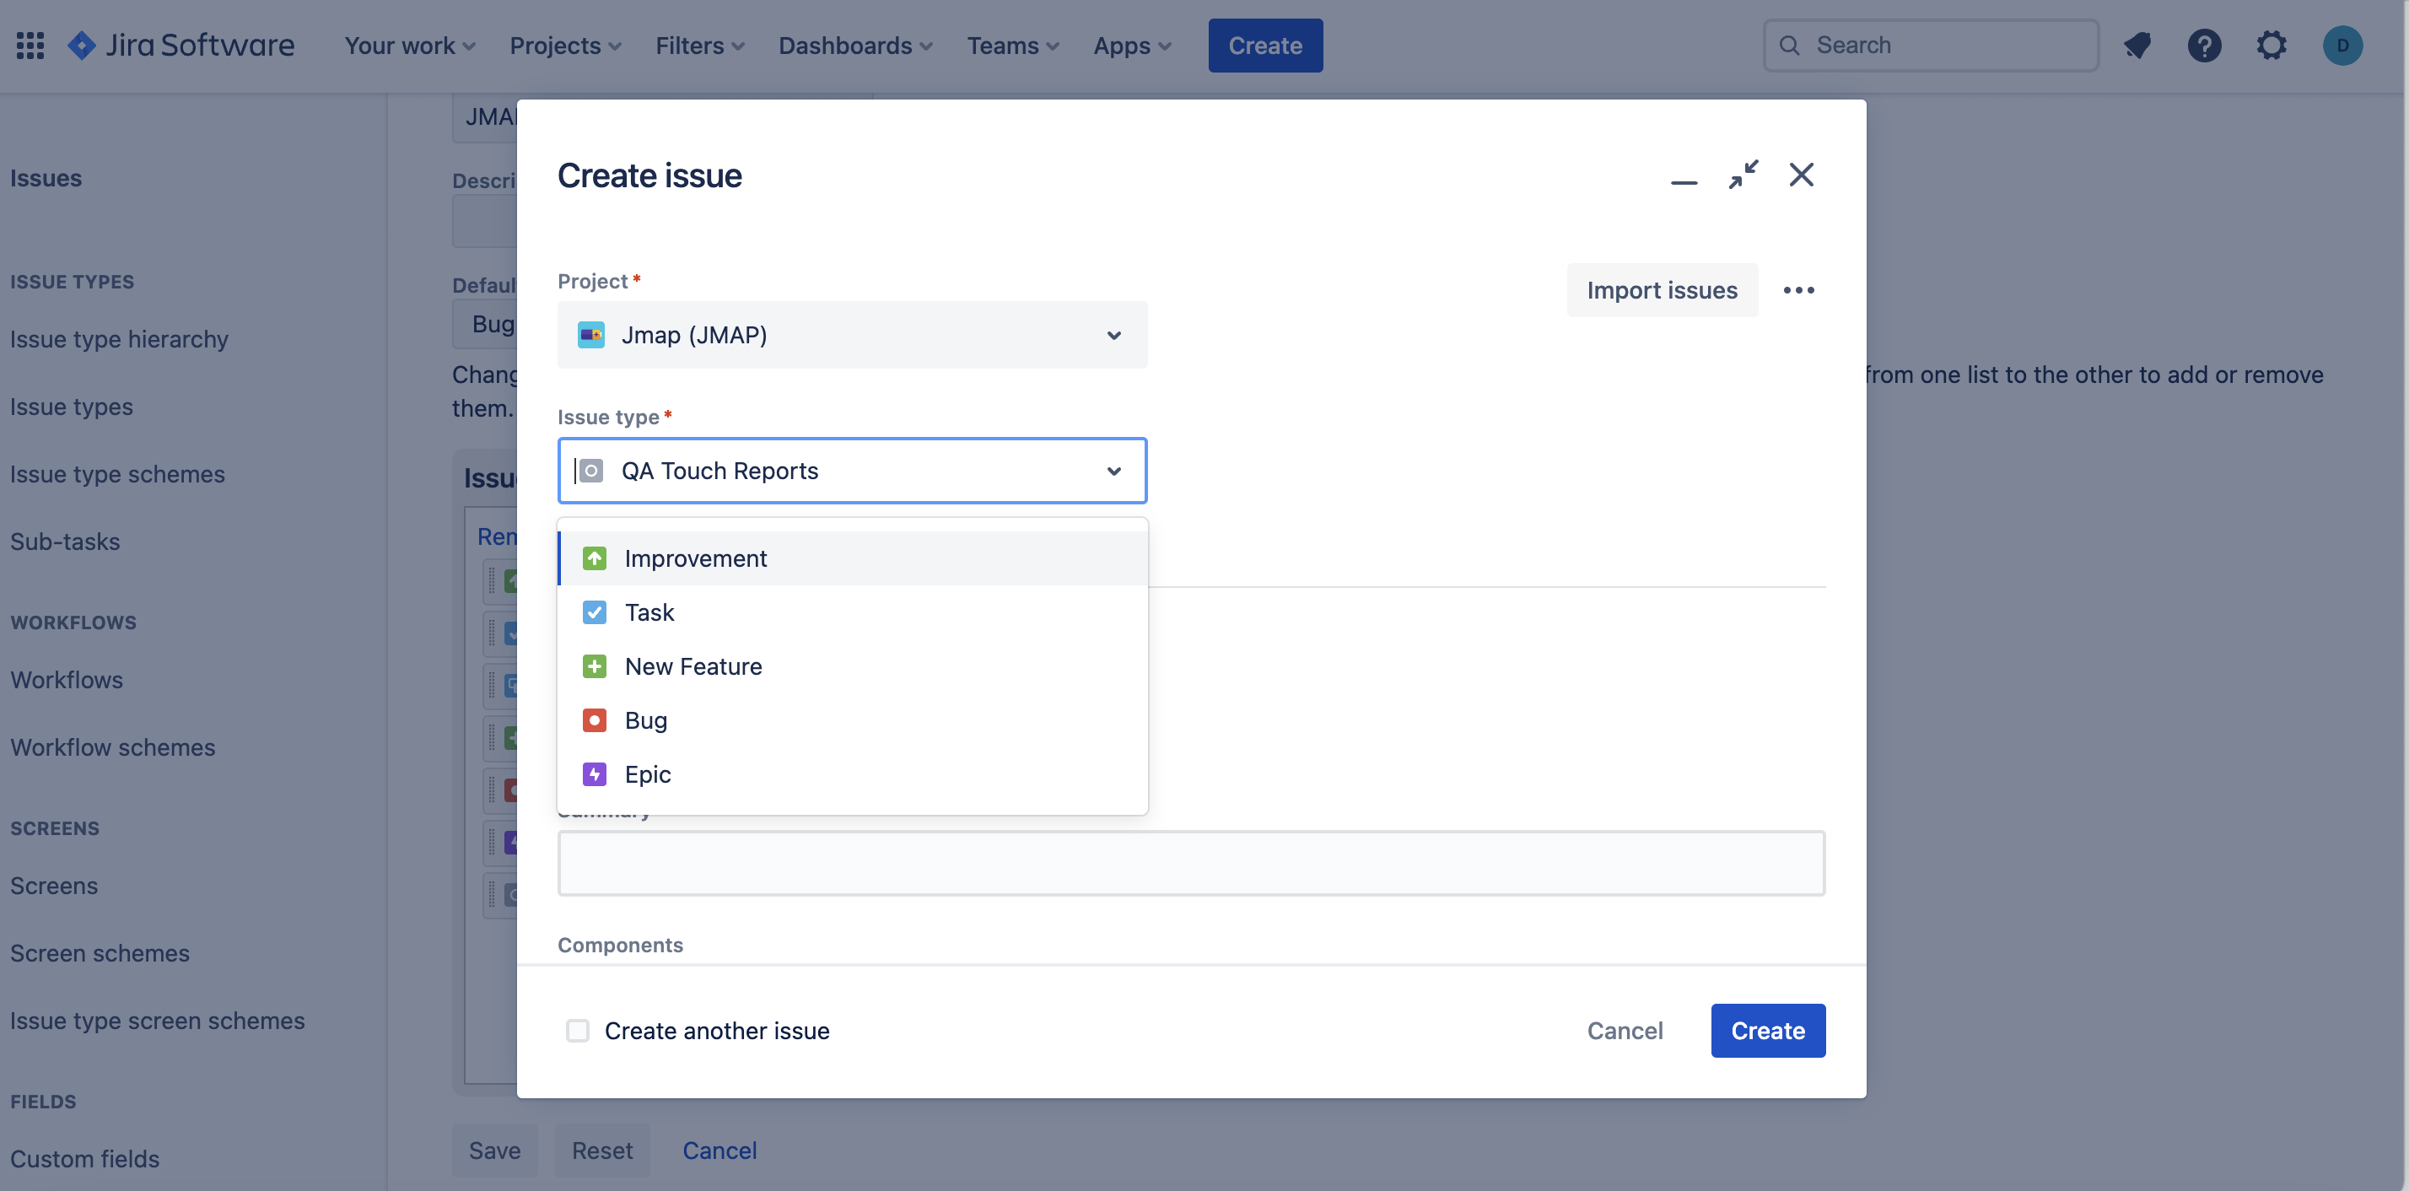
Task: Click the Import issues button
Action: [1662, 290]
